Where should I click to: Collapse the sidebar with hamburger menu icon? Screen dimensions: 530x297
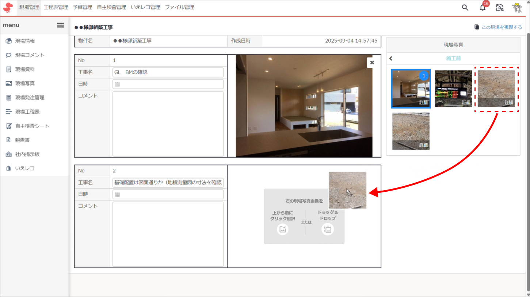pos(60,25)
